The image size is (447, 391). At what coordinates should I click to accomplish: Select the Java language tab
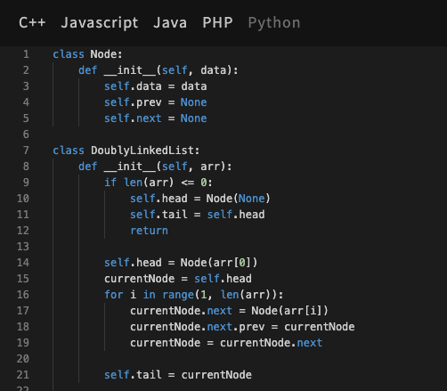tap(170, 23)
